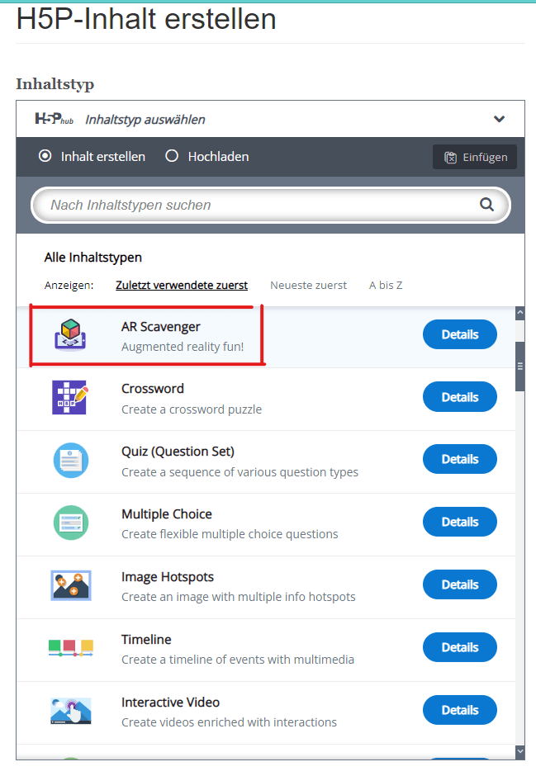This screenshot has height=776, width=536.
Task: Click the AR Scavenger cube icon
Action: pyautogui.click(x=70, y=335)
